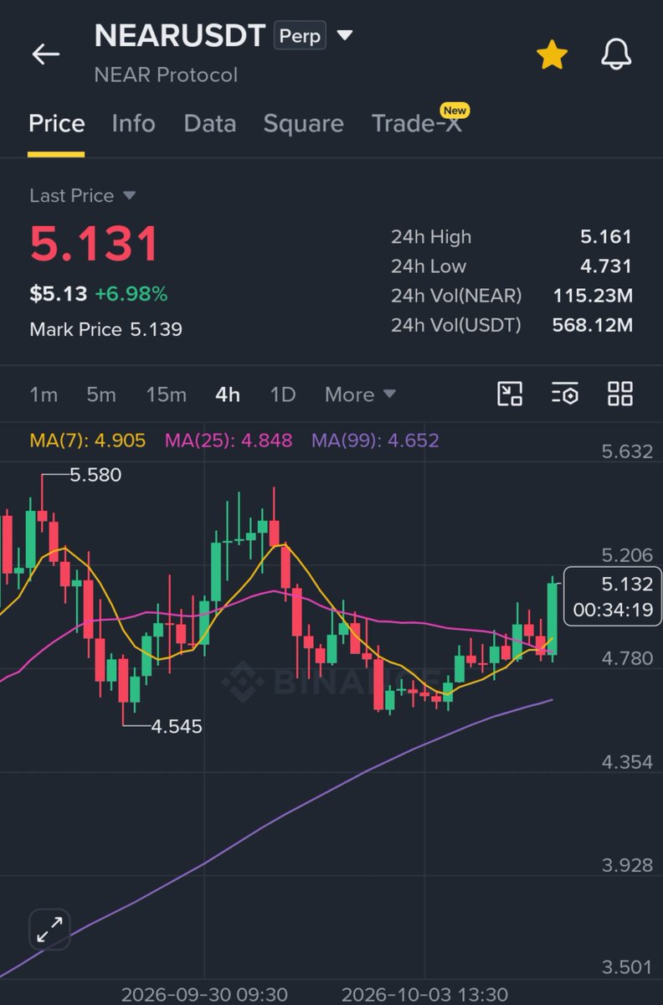Click the 4.545 low marker on chart
The width and height of the screenshot is (663, 1005).
pyautogui.click(x=177, y=726)
